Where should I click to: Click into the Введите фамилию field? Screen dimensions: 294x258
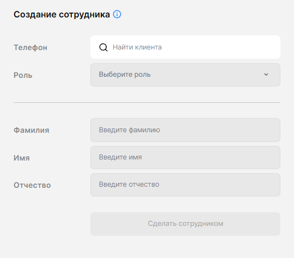(x=185, y=130)
